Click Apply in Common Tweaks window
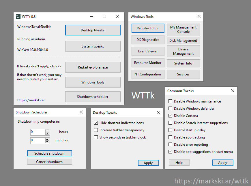The image size is (251, 186). (223, 162)
